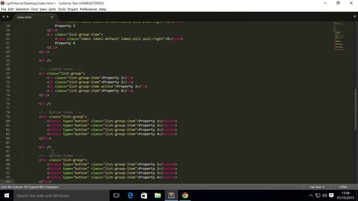The image size is (358, 201).
Task: Click 'list-group-item active' on line 72
Action: pos(91,87)
